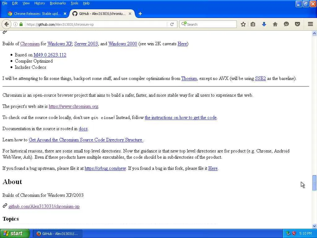The height and width of the screenshot is (238, 317).
Task: Click the scrollbar down arrow
Action: point(314,226)
